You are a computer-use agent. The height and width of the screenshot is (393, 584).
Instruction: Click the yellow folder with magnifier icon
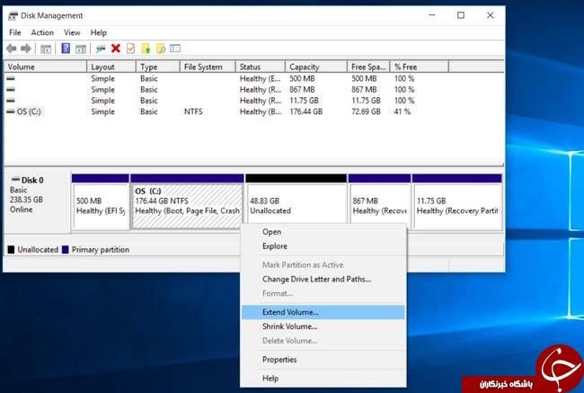coord(161,49)
